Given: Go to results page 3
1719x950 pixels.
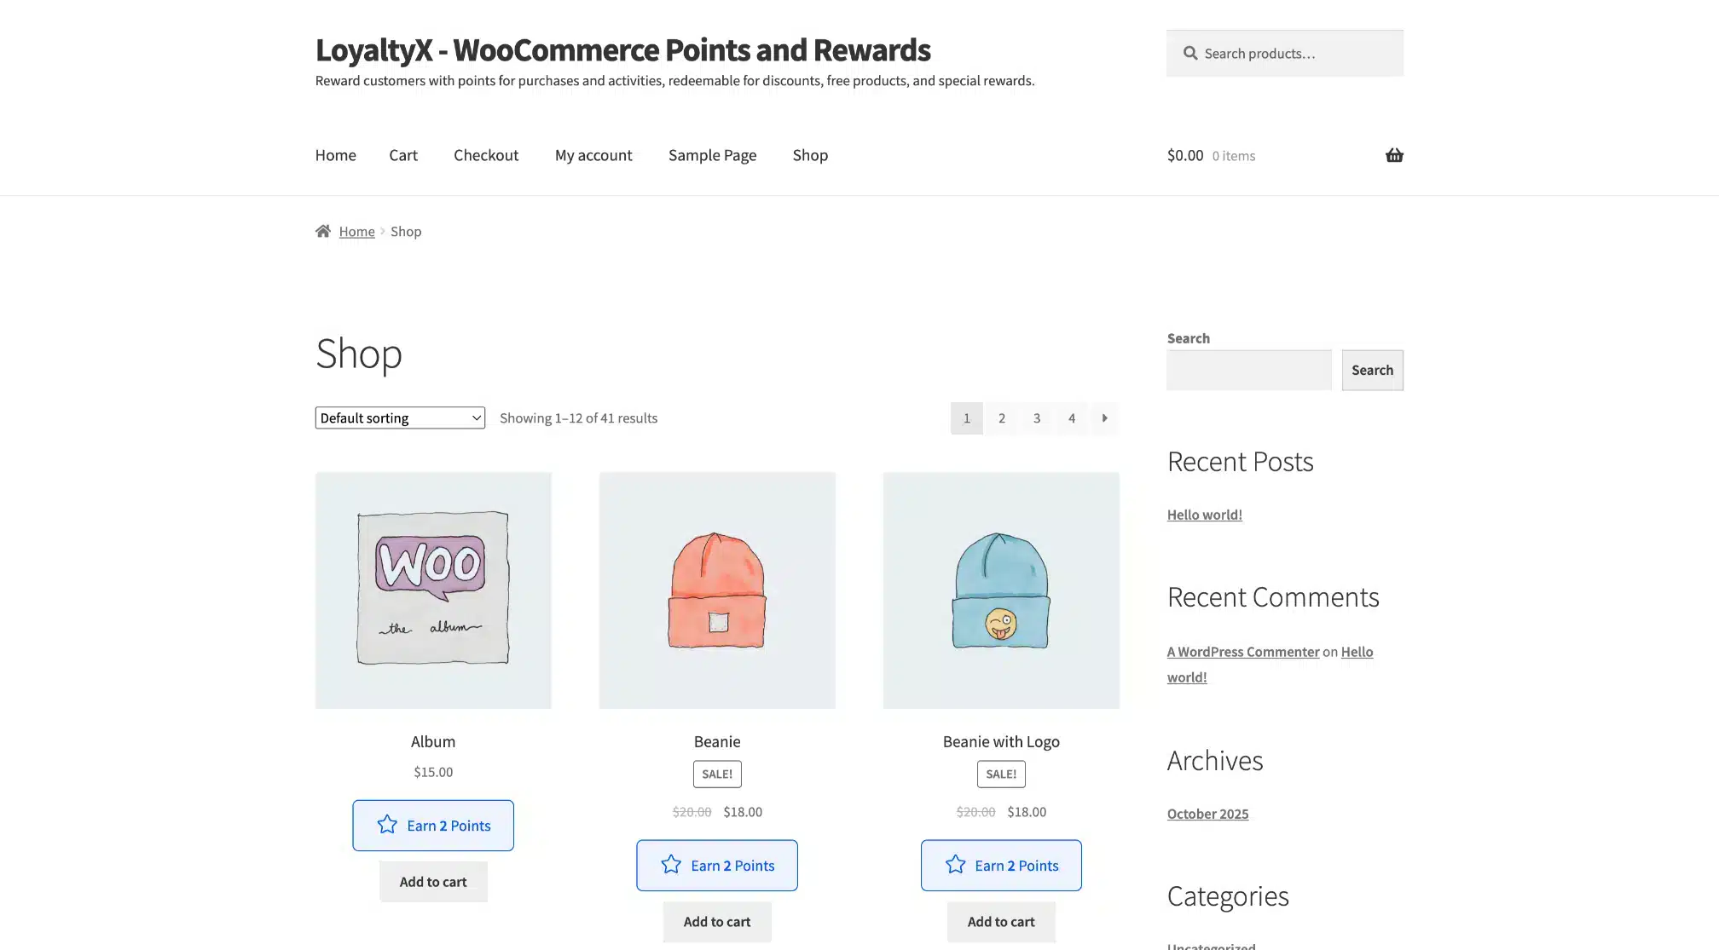Looking at the screenshot, I should [x=1037, y=418].
